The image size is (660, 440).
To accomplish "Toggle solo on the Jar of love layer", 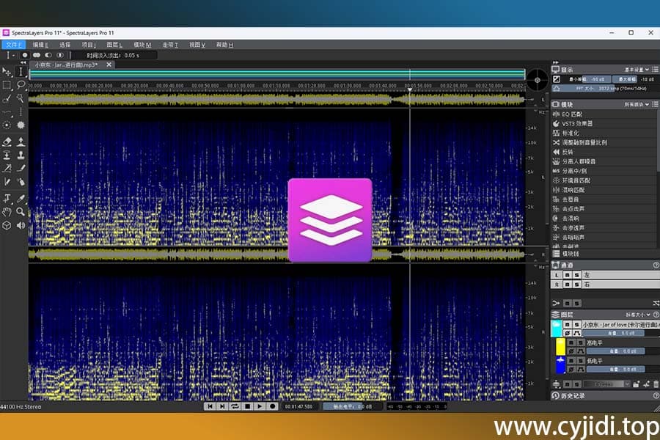I will coord(576,325).
